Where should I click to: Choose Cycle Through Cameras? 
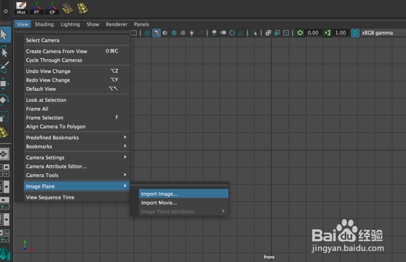77,60
